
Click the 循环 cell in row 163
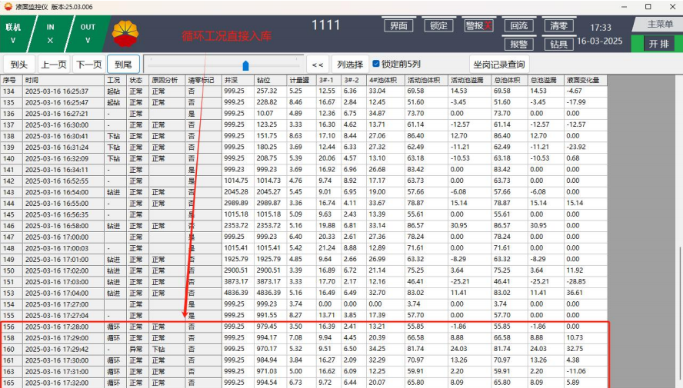coord(114,371)
